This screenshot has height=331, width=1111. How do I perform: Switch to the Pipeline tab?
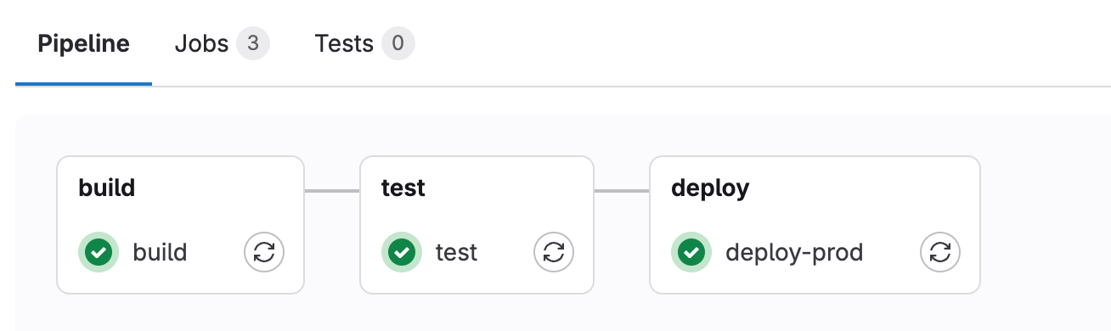[x=83, y=43]
